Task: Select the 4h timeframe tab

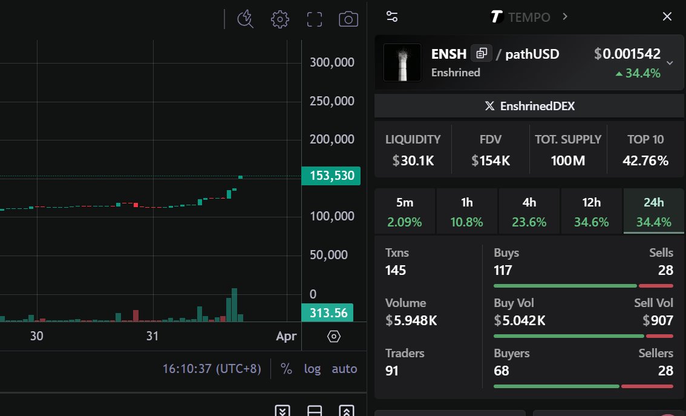Action: point(529,211)
